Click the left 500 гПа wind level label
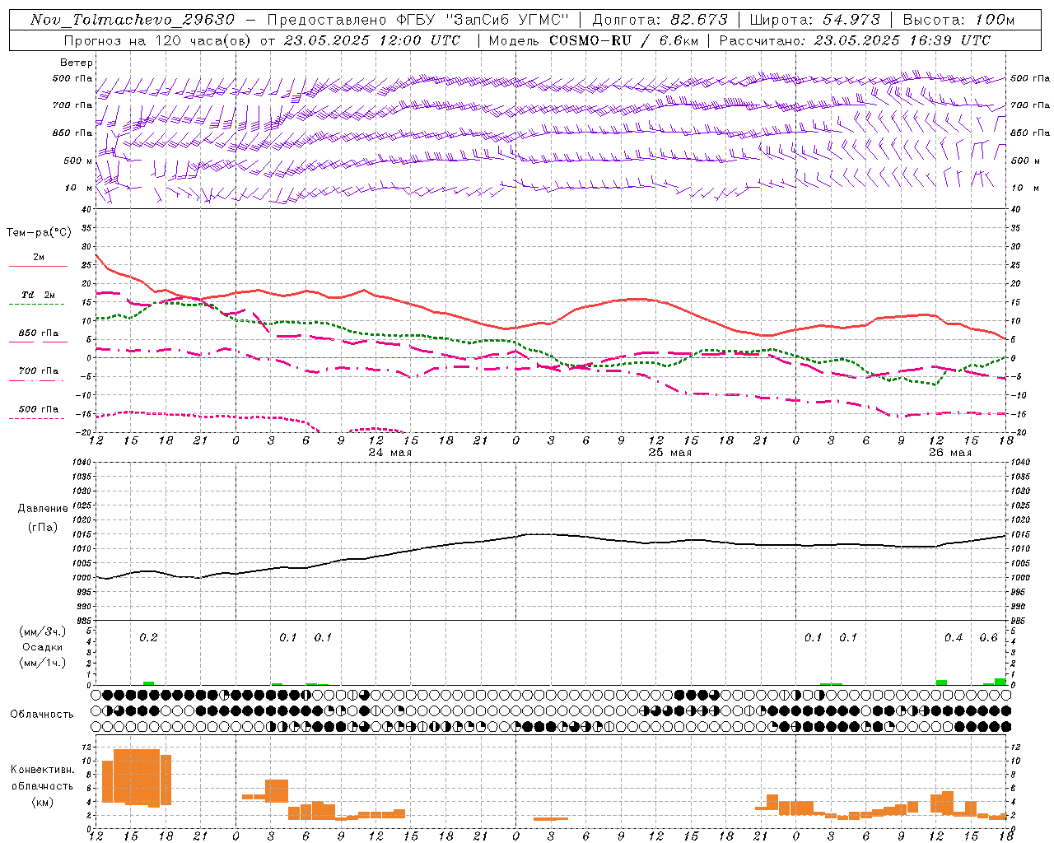The height and width of the screenshot is (843, 1054). click(x=72, y=78)
